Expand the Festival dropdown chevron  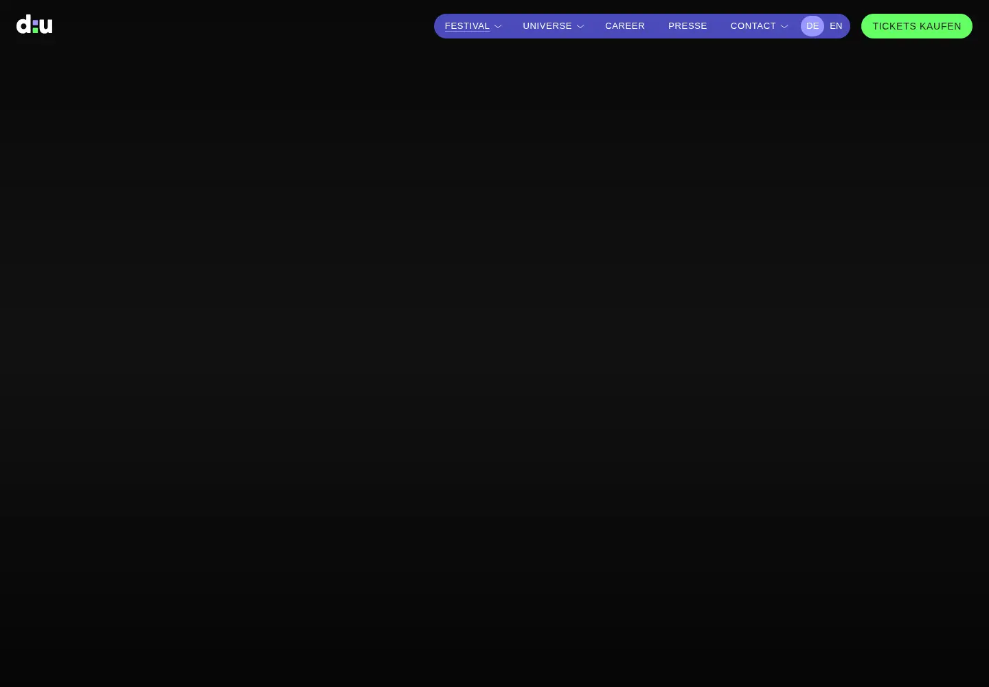[x=498, y=27]
